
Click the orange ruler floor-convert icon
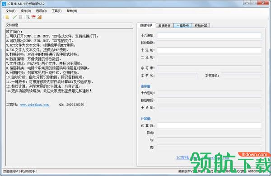coord(40,17)
